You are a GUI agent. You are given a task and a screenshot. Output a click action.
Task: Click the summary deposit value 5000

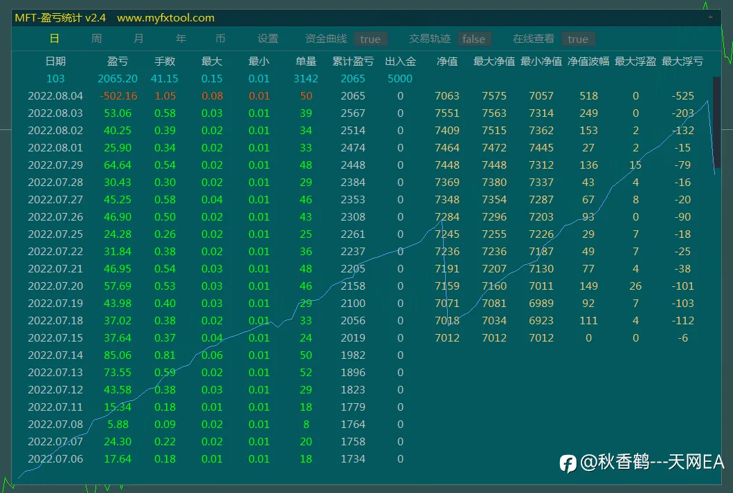tap(400, 78)
